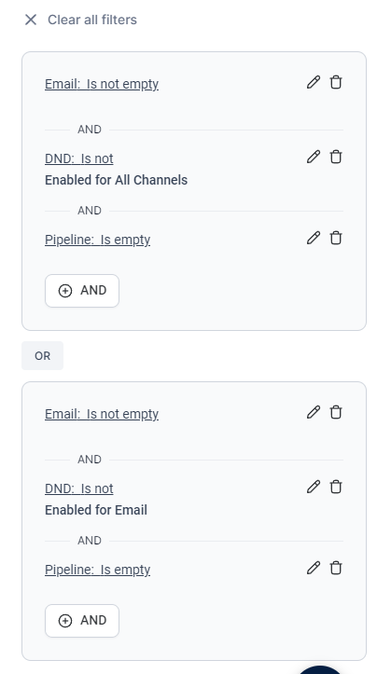Delete the first group's Email filter

pos(336,82)
